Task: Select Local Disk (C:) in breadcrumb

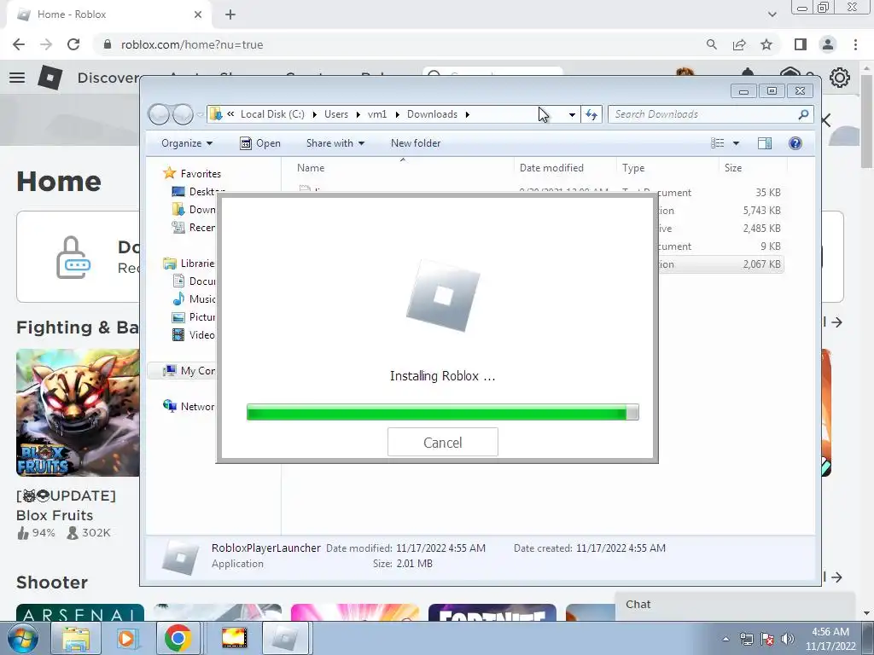Action: [x=272, y=114]
